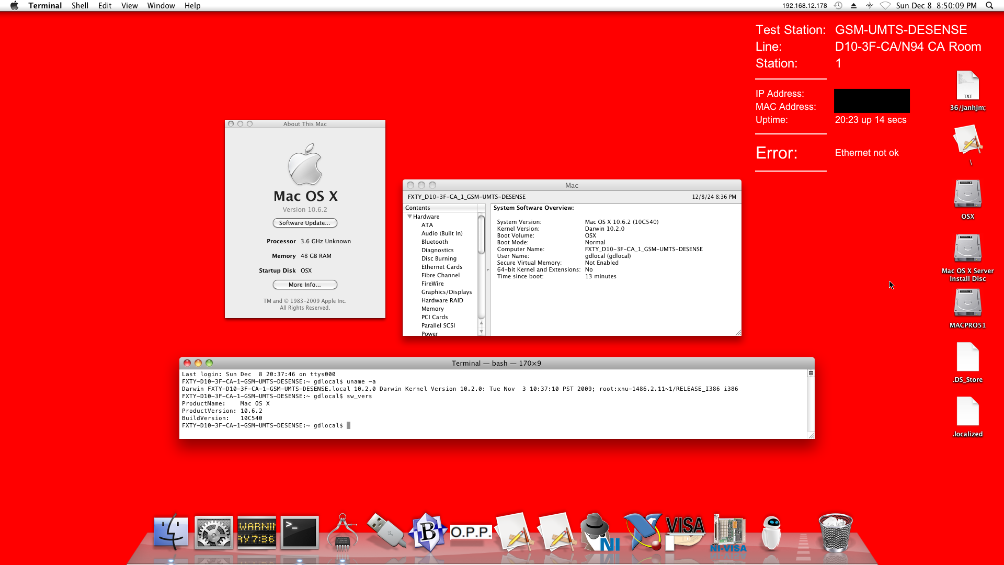Open the Shell menu
Image resolution: width=1004 pixels, height=565 pixels.
coord(79,6)
